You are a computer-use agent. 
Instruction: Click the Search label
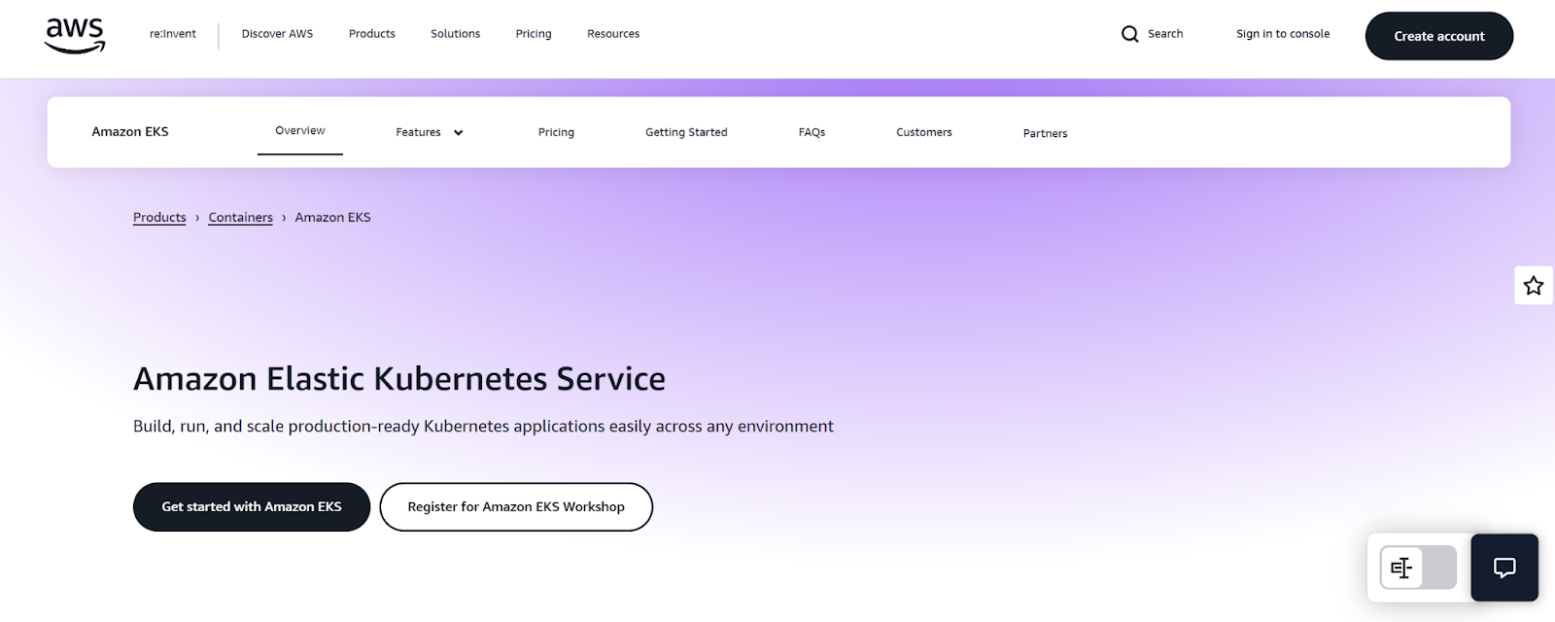(1165, 34)
